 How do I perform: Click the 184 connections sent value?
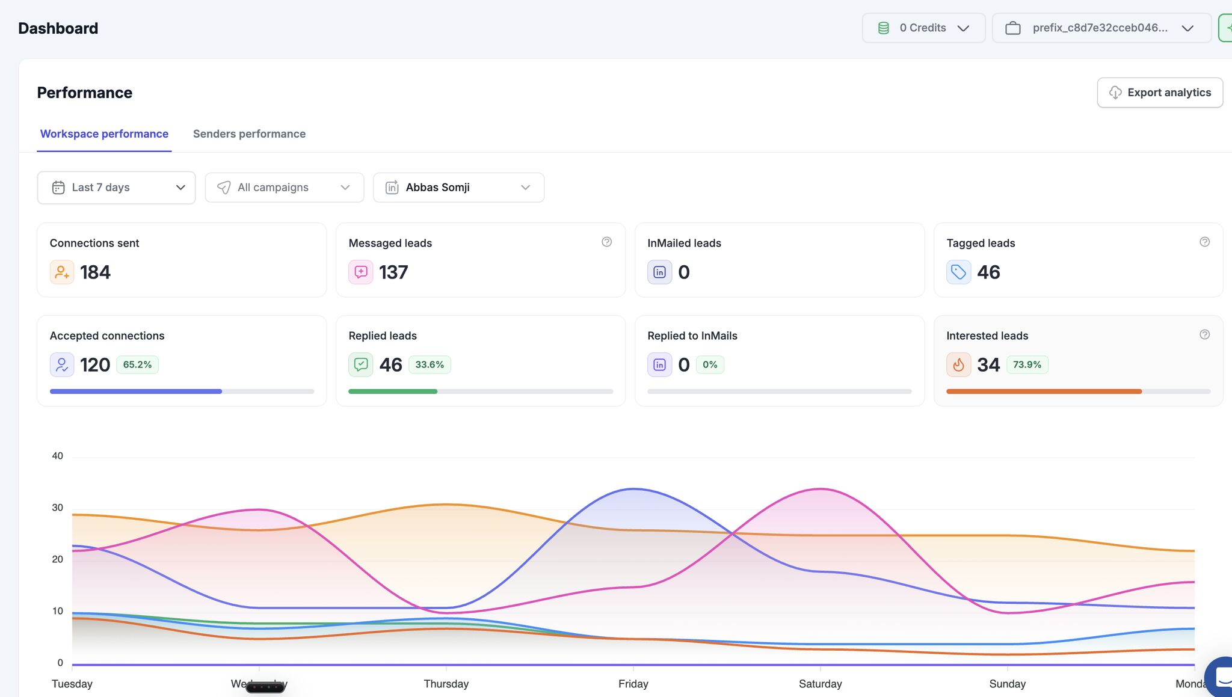(95, 272)
